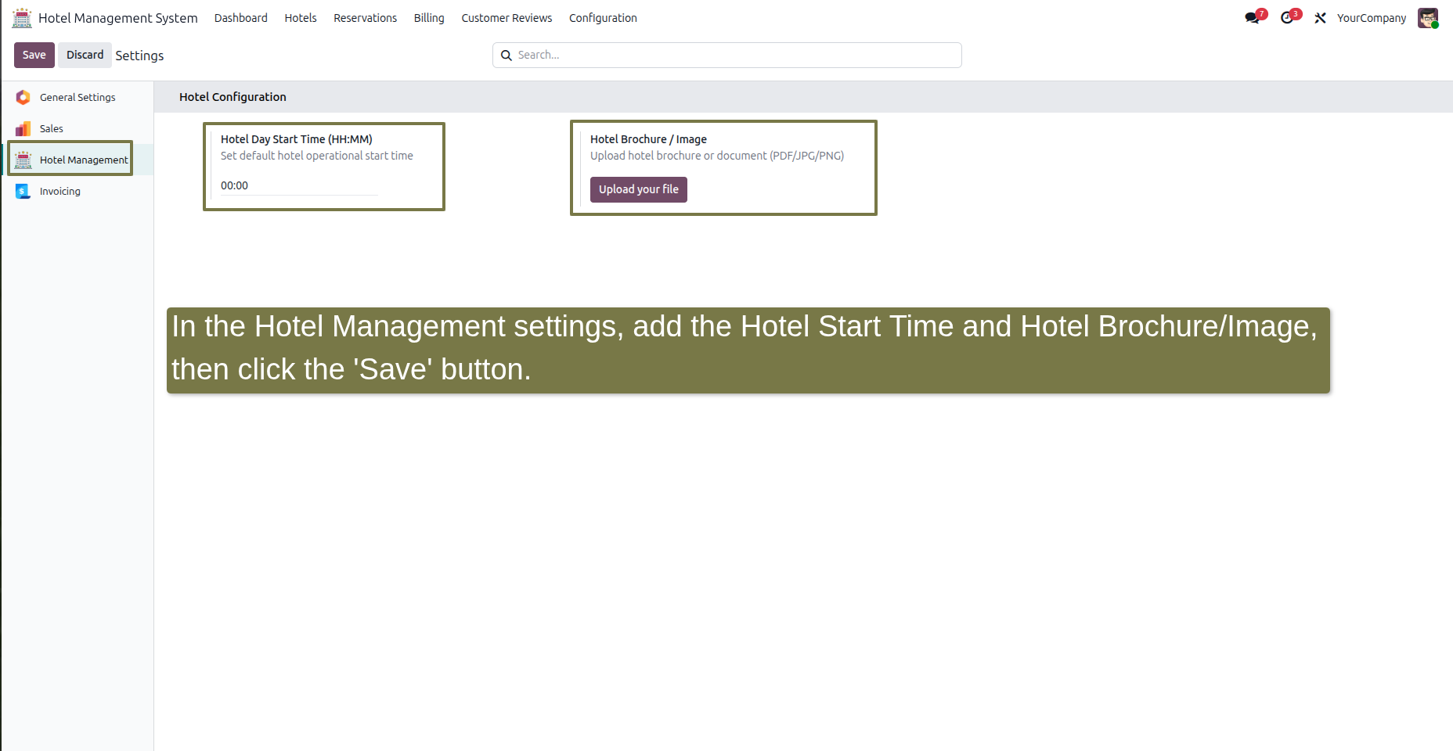The width and height of the screenshot is (1453, 751).
Task: Click the Hotel Management System app icon
Action: [22, 17]
